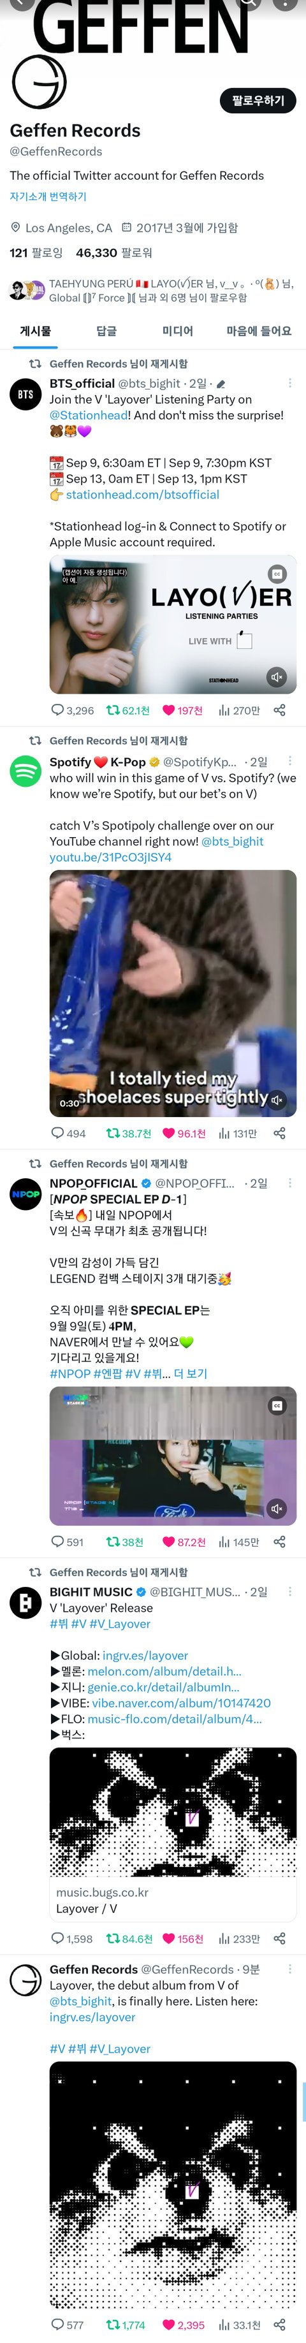The height and width of the screenshot is (2343, 306).
Task: Like the BTS_official post with 197천 hearts
Action: tap(182, 710)
